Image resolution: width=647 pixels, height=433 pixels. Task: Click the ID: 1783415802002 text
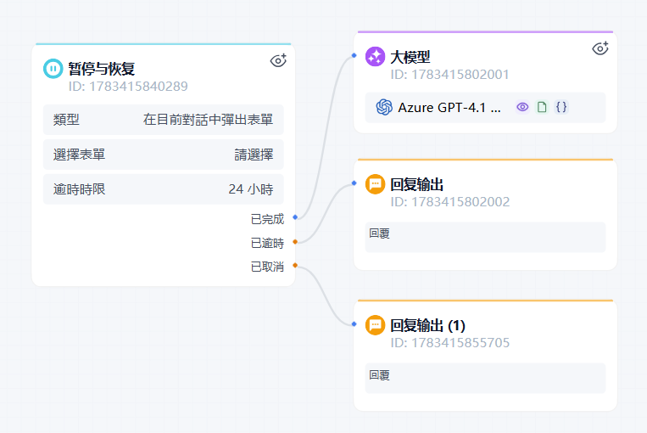[x=450, y=201]
